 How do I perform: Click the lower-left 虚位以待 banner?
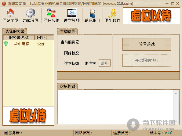[x=28, y=116]
